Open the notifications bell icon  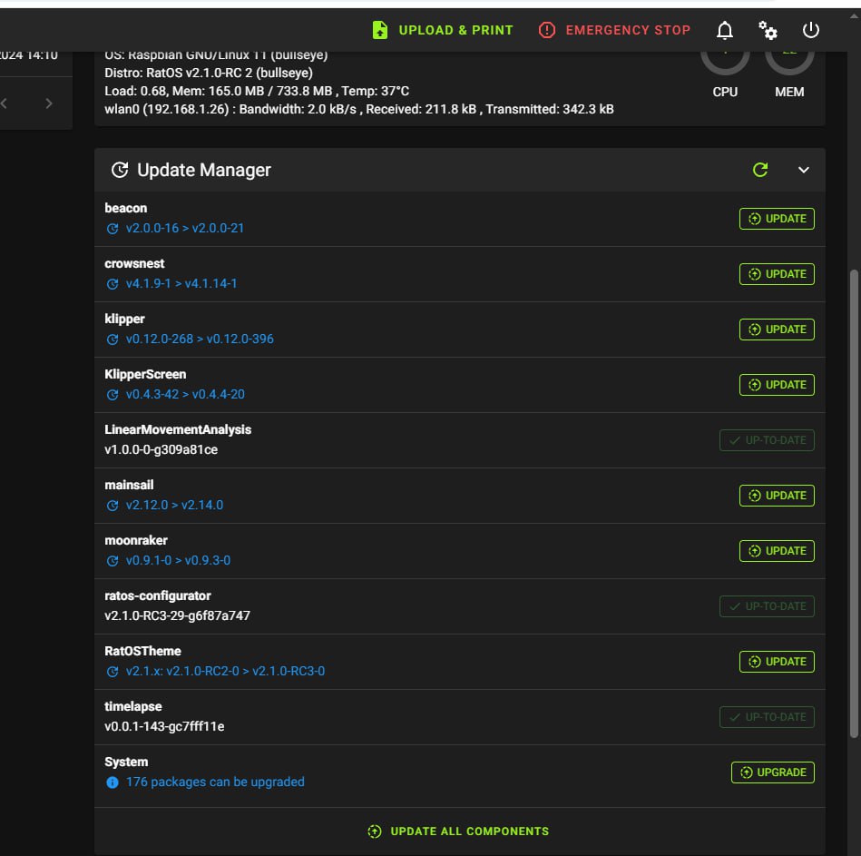click(725, 30)
